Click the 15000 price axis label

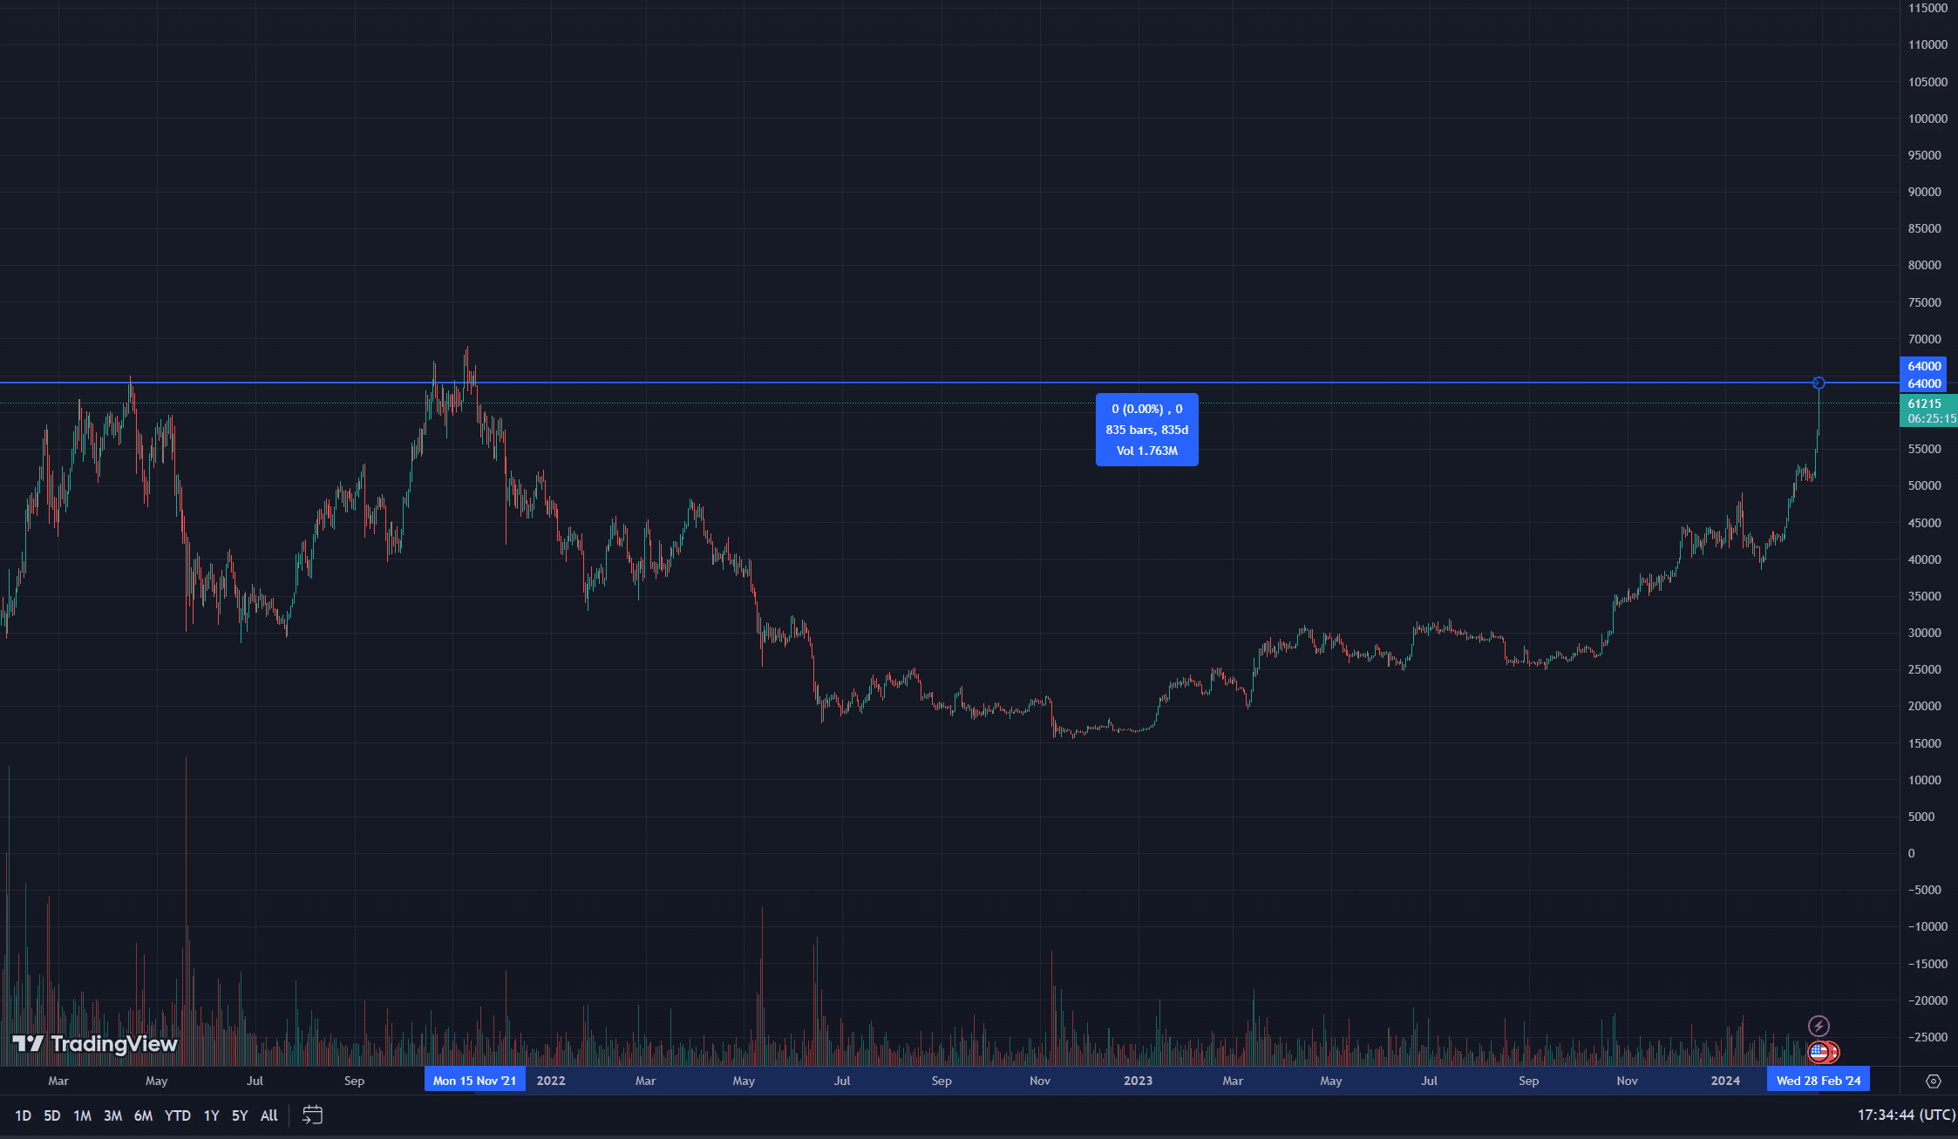tap(1924, 743)
